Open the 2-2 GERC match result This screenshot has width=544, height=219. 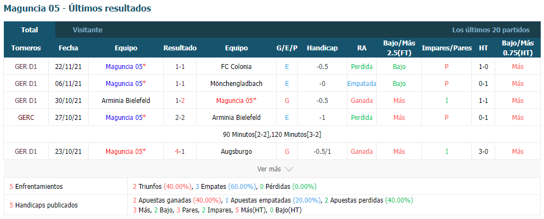180,118
